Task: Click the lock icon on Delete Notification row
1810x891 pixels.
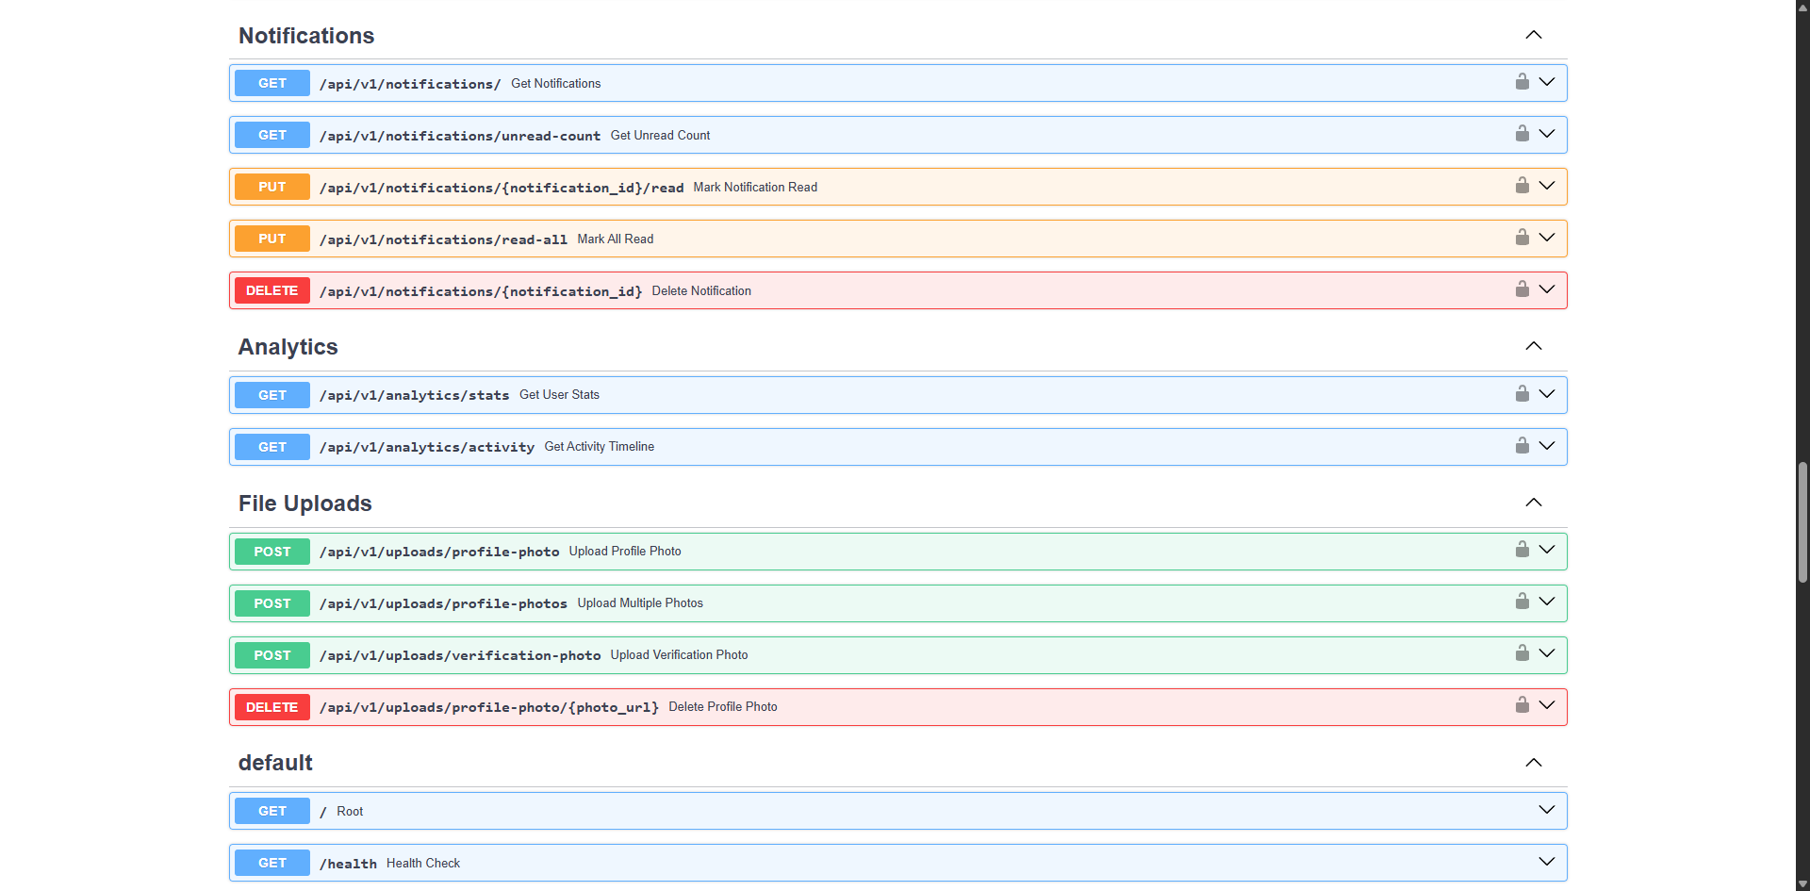Action: pos(1522,289)
